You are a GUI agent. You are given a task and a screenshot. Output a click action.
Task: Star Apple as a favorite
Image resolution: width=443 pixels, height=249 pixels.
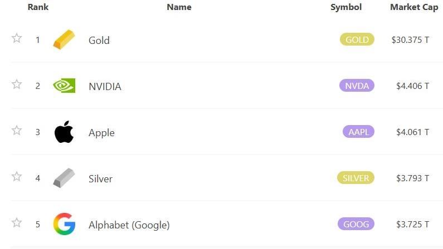click(x=17, y=131)
